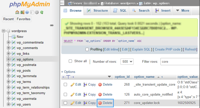Click copy icon for _site_transient_update_core row
The image size is (200, 108).
[85, 85]
